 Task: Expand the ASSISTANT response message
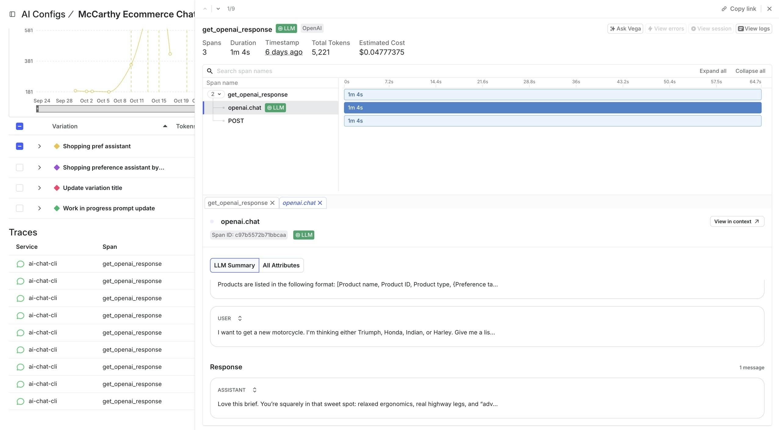(x=254, y=390)
